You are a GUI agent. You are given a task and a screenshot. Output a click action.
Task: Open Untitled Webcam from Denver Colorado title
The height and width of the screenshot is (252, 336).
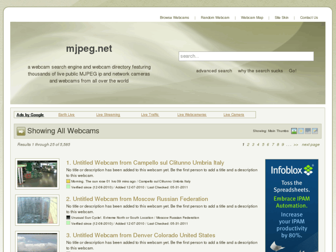(x=141, y=235)
